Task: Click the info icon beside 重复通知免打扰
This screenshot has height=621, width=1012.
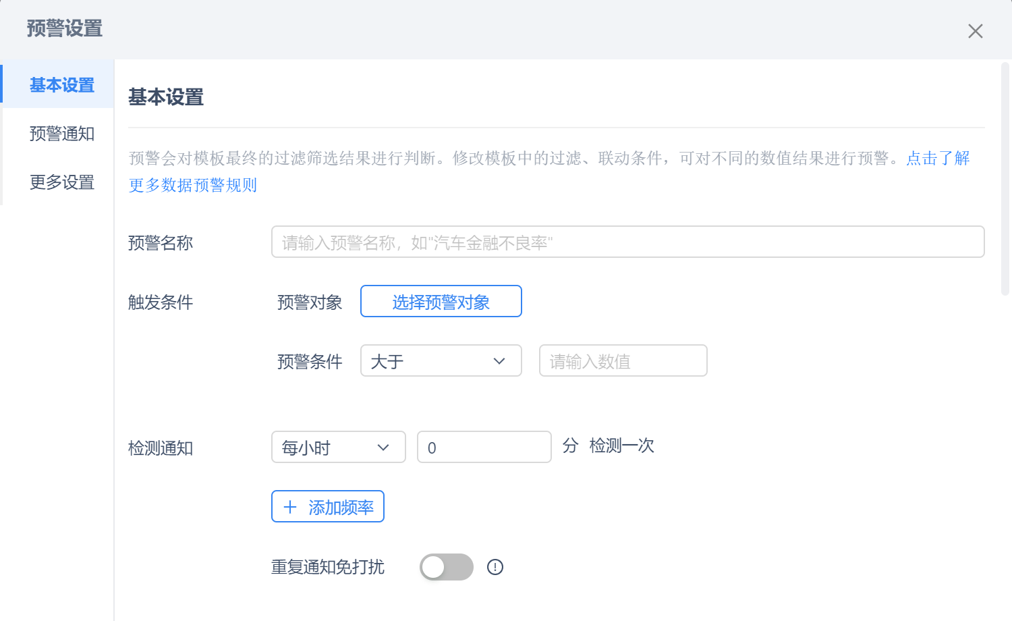Action: tap(495, 567)
